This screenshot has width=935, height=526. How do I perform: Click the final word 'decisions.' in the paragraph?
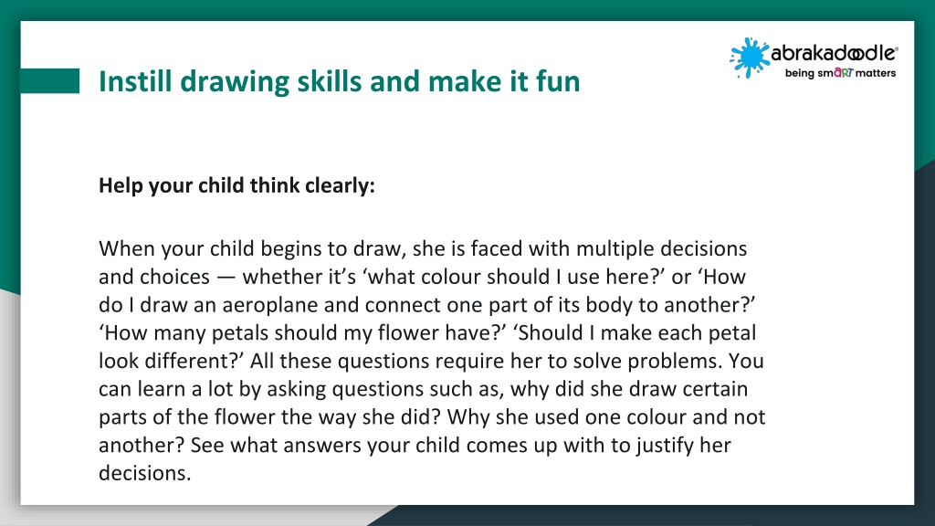tap(145, 473)
